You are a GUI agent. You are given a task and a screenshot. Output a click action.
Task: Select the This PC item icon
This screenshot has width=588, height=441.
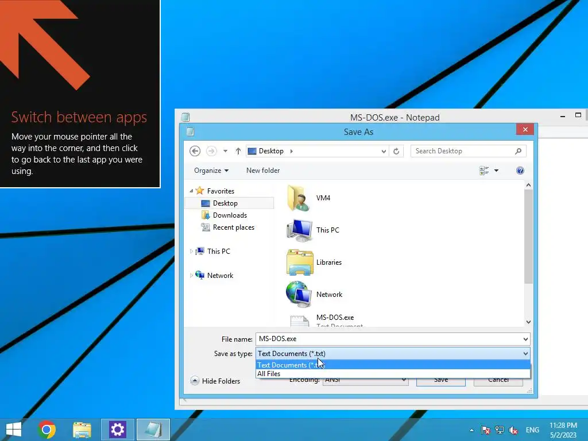point(299,230)
